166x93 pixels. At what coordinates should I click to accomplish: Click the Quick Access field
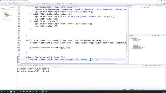[158, 4]
